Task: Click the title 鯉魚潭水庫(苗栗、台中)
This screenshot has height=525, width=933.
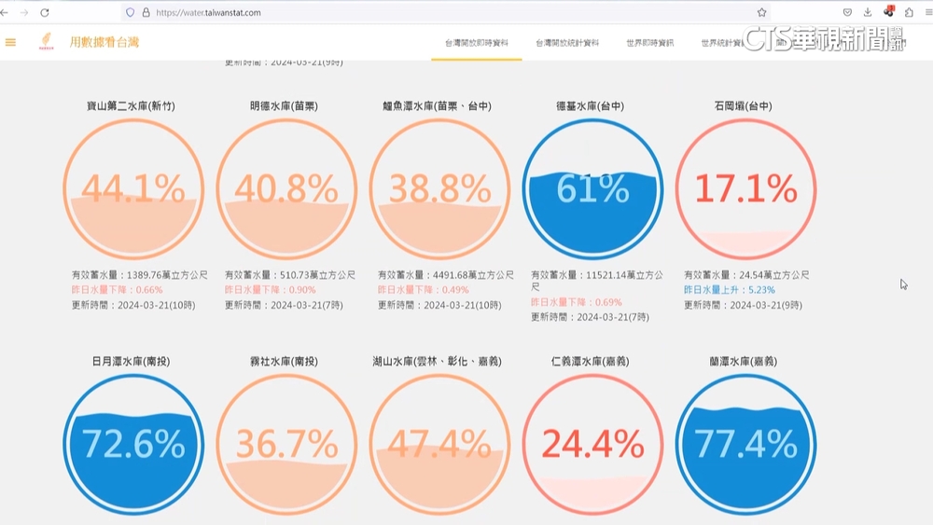Action: pos(437,105)
